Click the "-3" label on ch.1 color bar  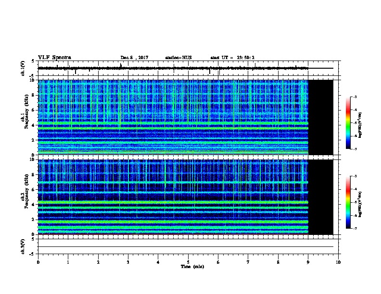click(355, 97)
